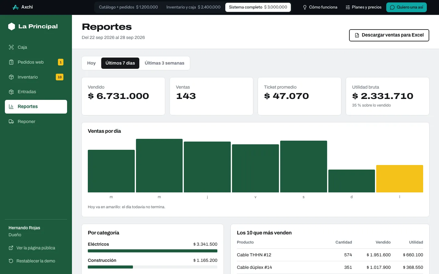The height and width of the screenshot is (274, 439).
Task: Click the chat bubble icon in Quiero una así
Action: 392,7
